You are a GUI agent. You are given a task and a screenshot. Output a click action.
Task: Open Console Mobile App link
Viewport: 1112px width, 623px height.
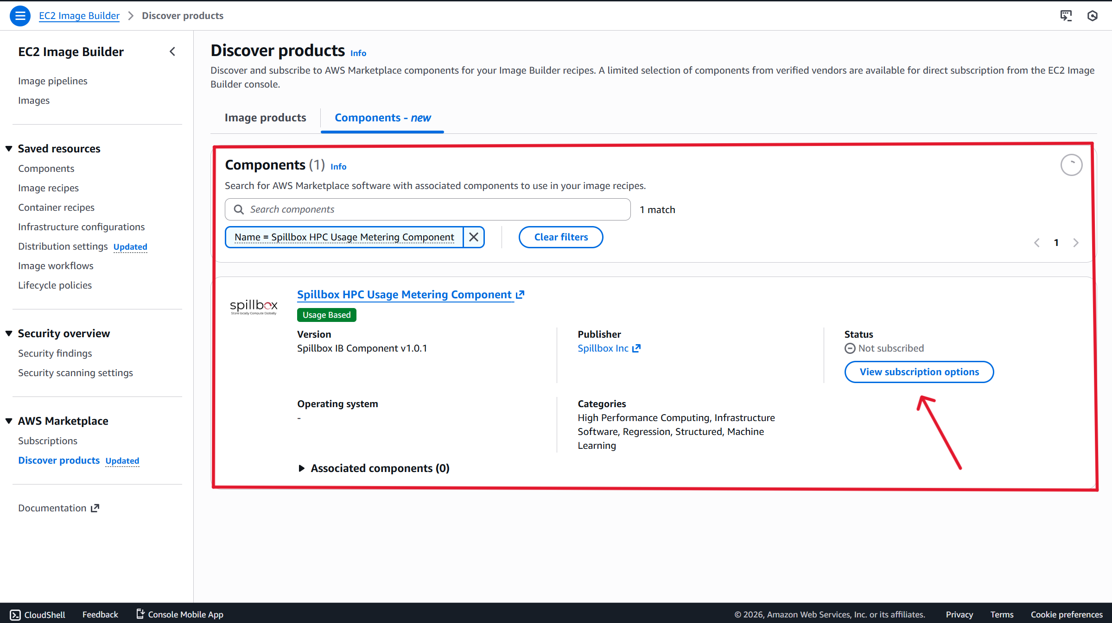[180, 615]
